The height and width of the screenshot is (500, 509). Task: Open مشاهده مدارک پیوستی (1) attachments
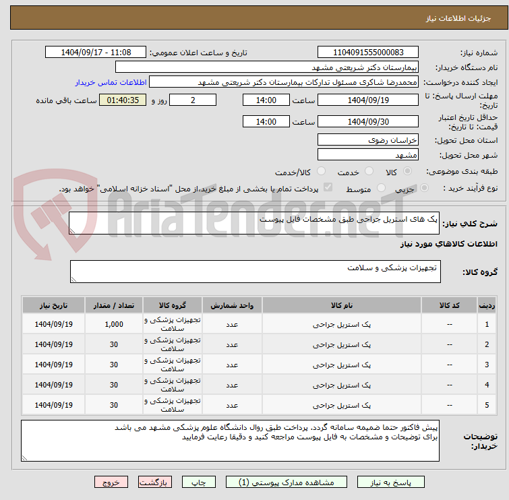pyautogui.click(x=287, y=482)
